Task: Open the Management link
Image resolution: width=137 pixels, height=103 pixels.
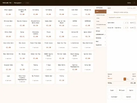Action: (18, 3)
